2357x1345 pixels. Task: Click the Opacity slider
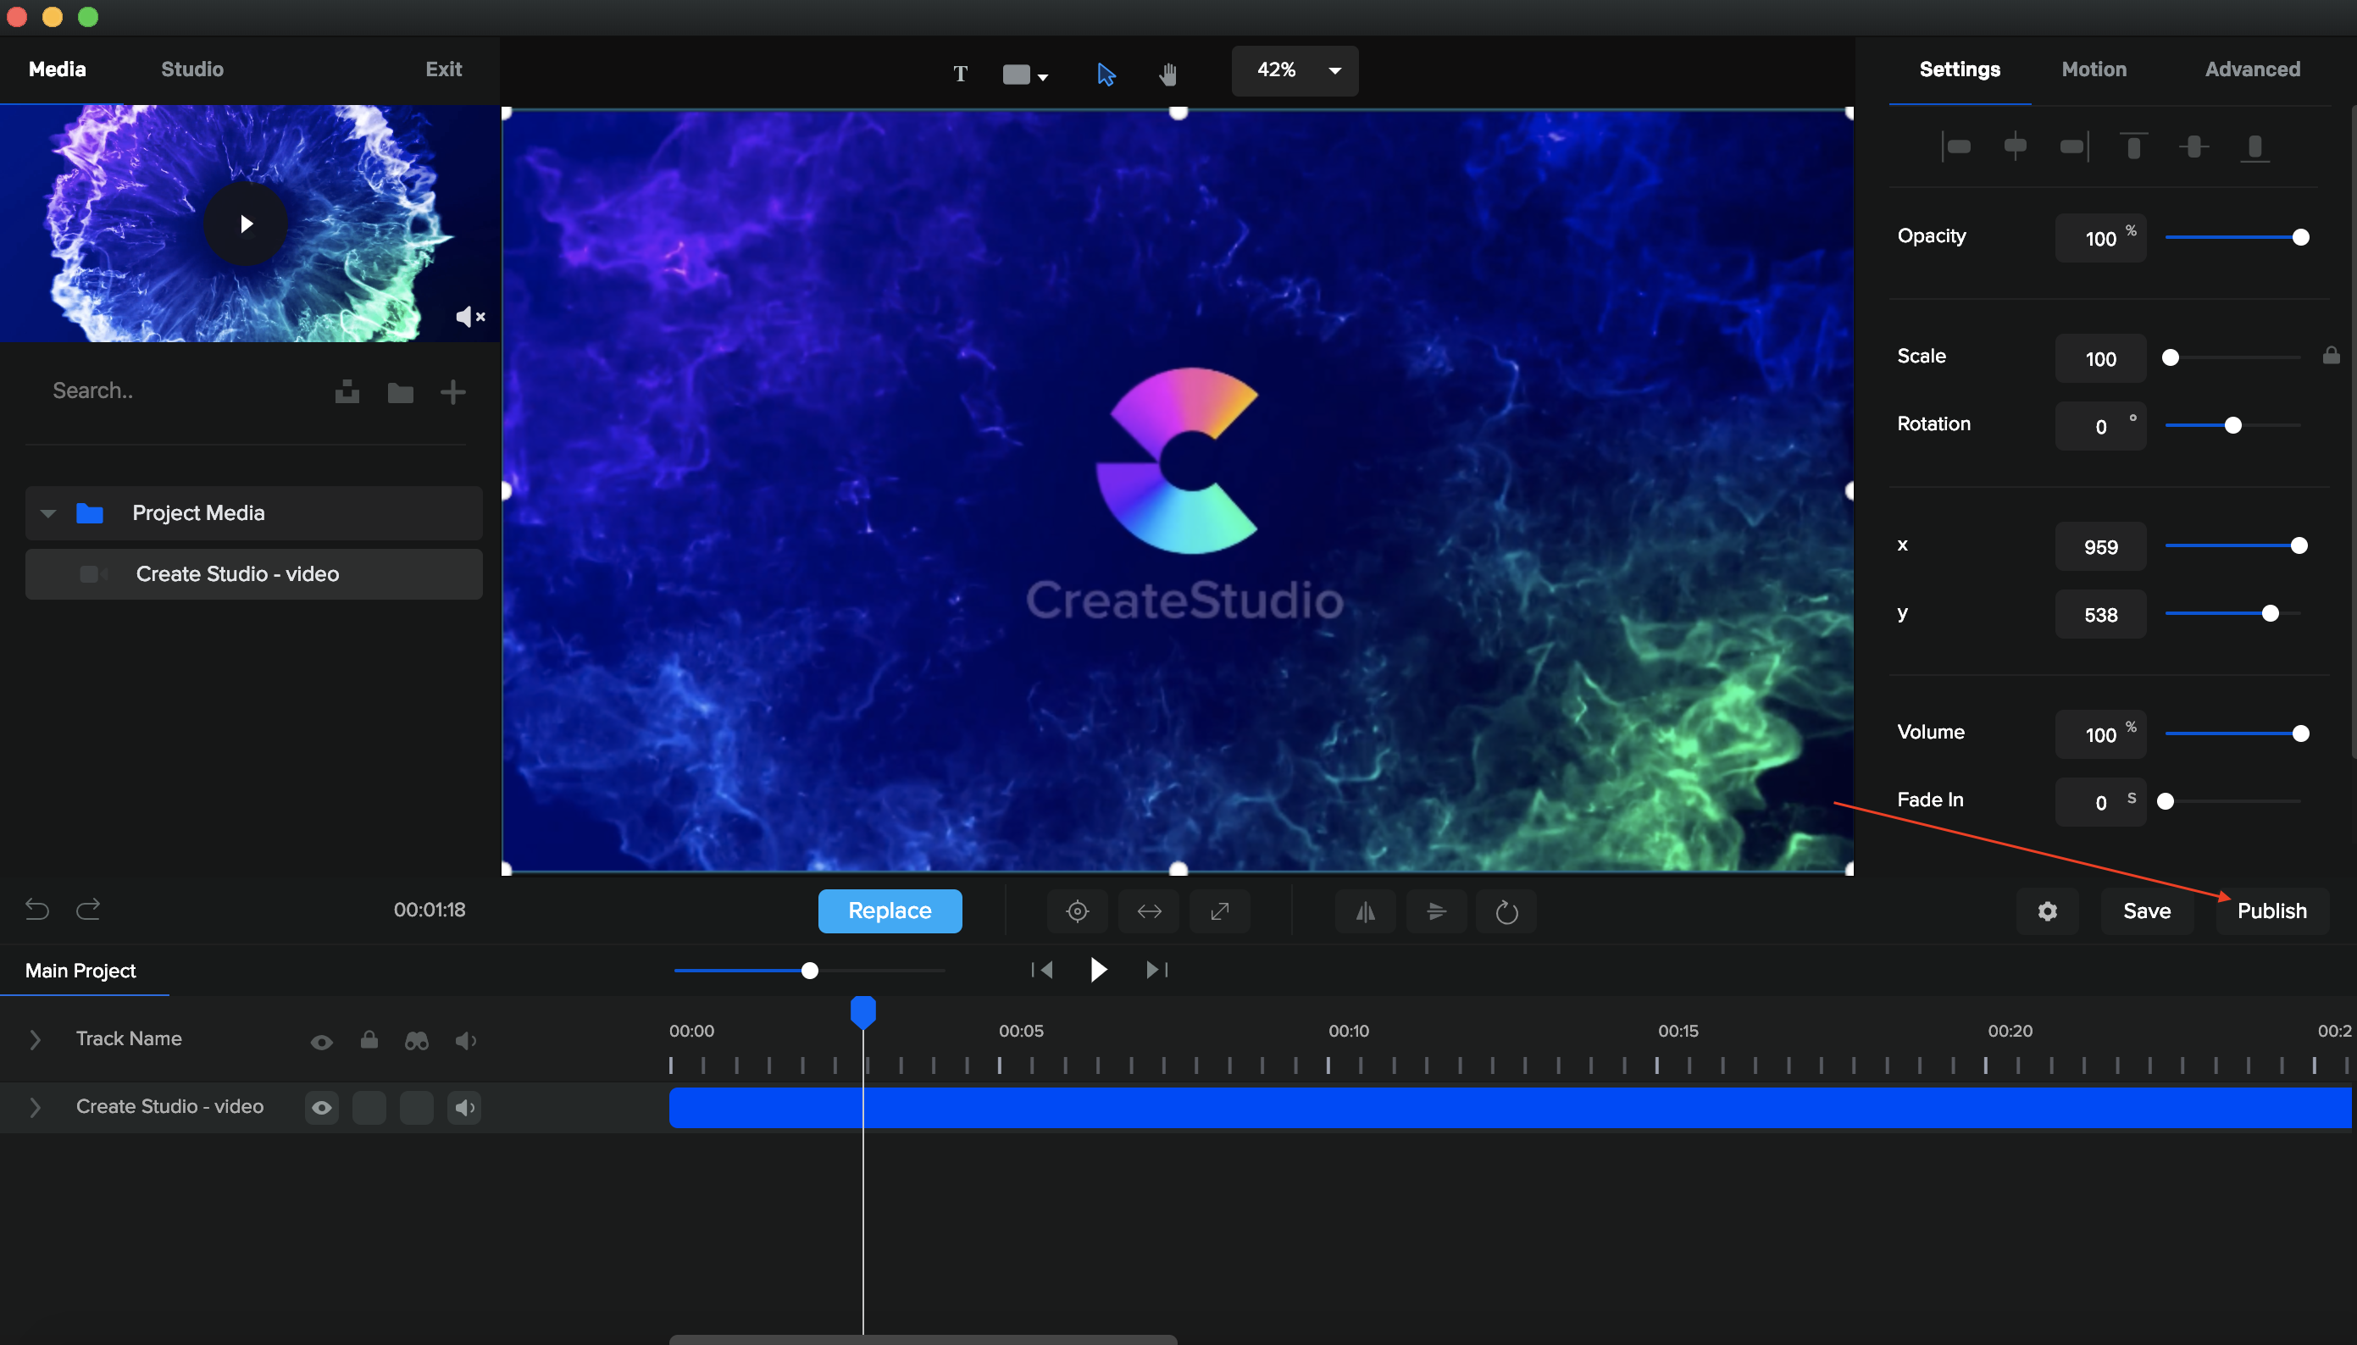click(x=2232, y=237)
